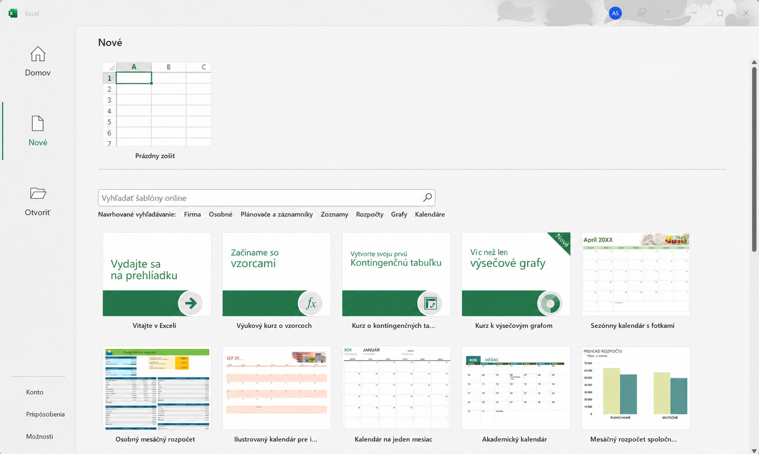Select the Kalendáre suggestion
The image size is (759, 454).
[430, 214]
